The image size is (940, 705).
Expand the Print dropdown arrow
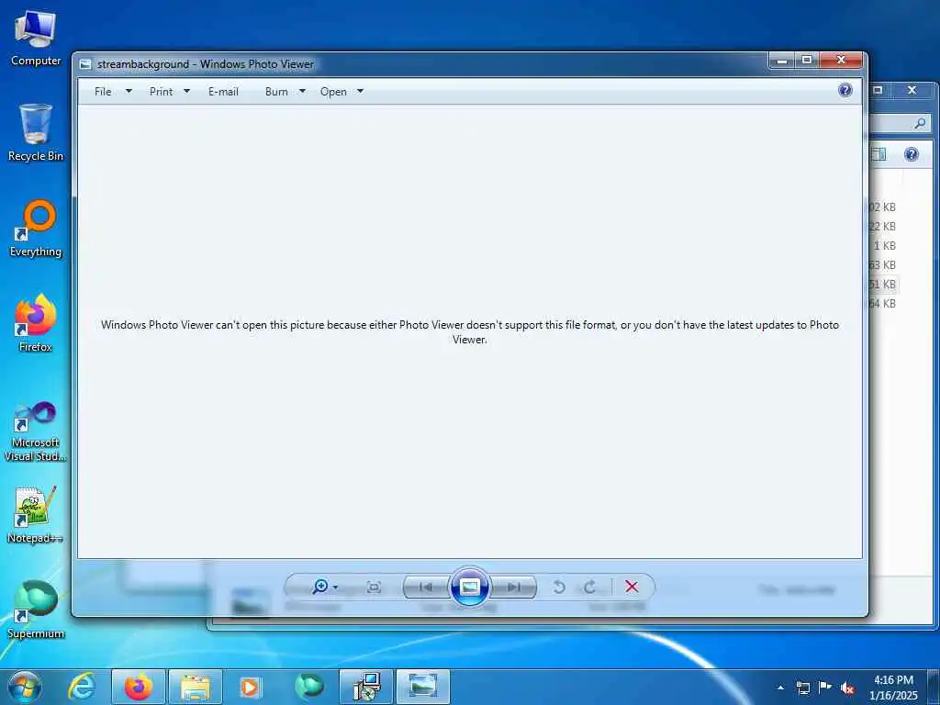tap(186, 91)
